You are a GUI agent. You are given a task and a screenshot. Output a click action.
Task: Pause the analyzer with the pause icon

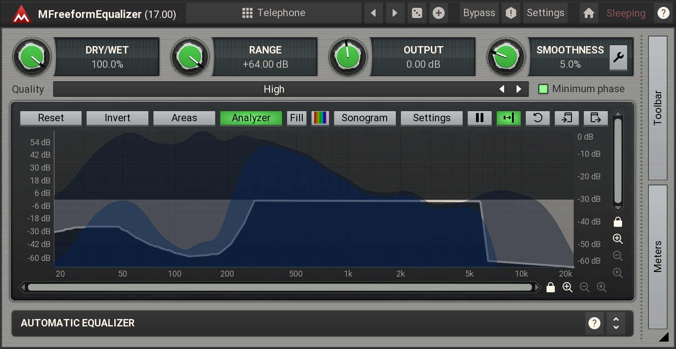pos(480,118)
